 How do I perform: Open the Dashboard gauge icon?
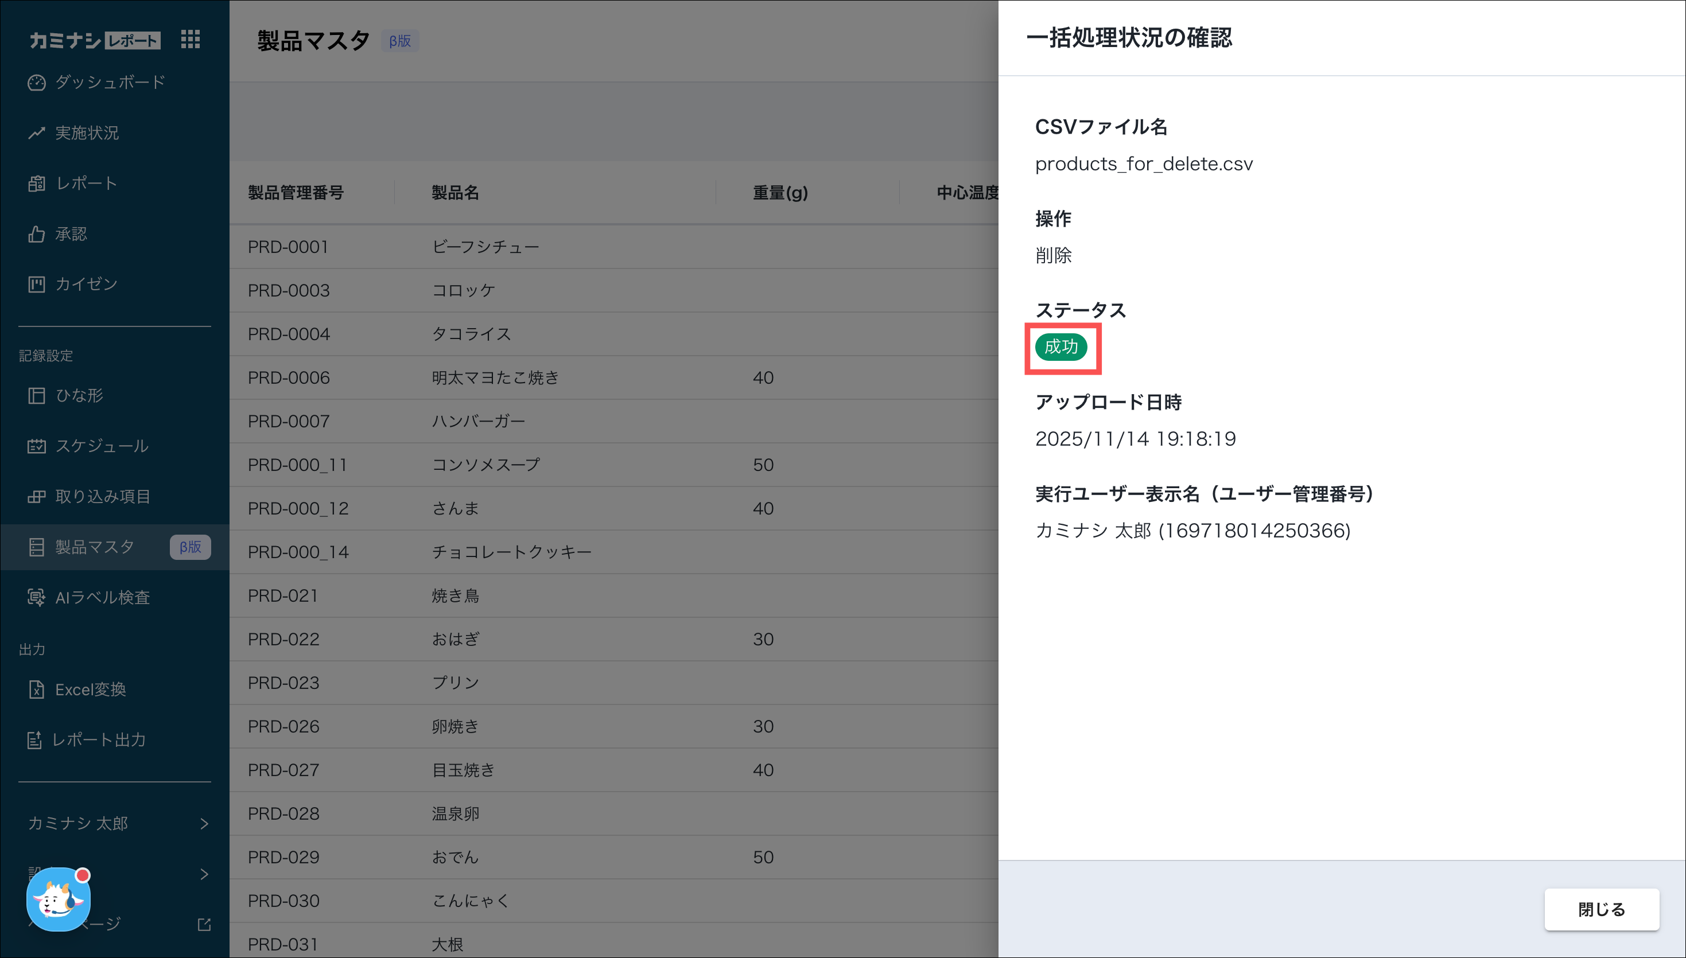(x=36, y=83)
